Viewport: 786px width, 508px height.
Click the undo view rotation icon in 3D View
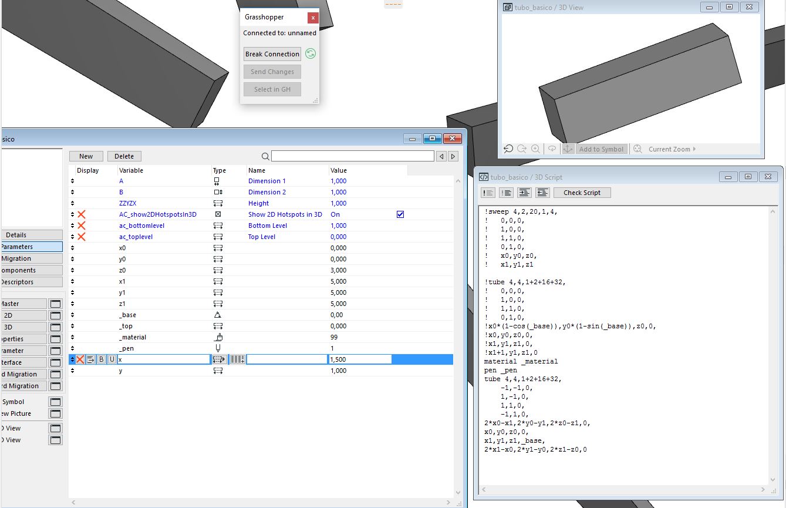coord(509,149)
